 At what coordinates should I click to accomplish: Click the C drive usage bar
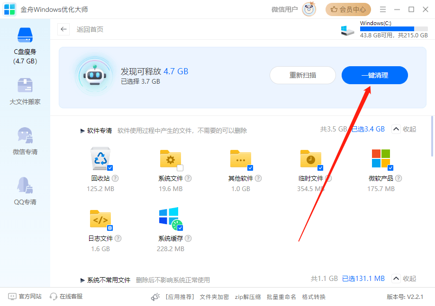click(x=394, y=29)
